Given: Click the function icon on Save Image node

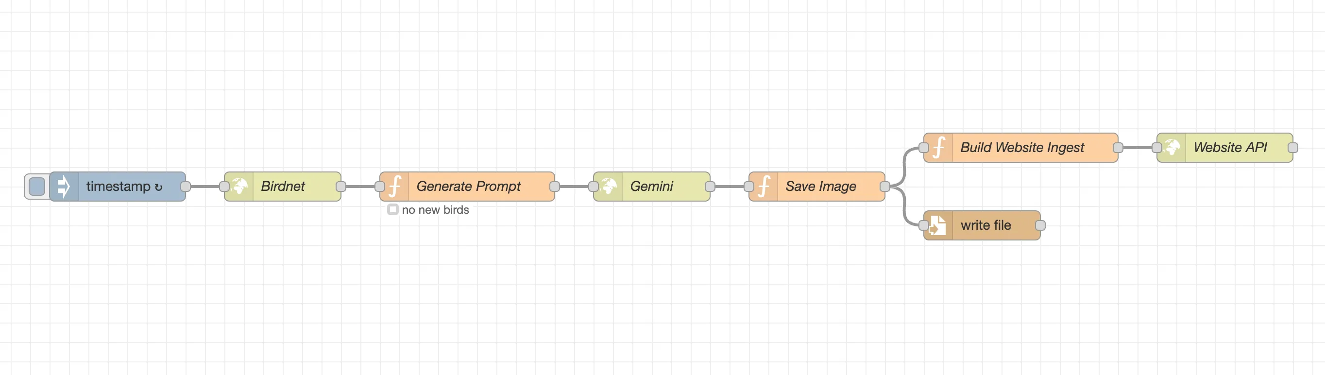Looking at the screenshot, I should (x=764, y=186).
